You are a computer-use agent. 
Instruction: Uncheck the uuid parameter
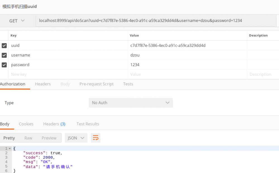point(4,45)
